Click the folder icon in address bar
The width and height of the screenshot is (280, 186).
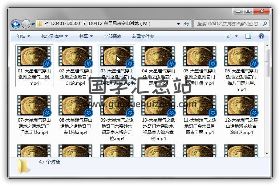click(x=40, y=24)
